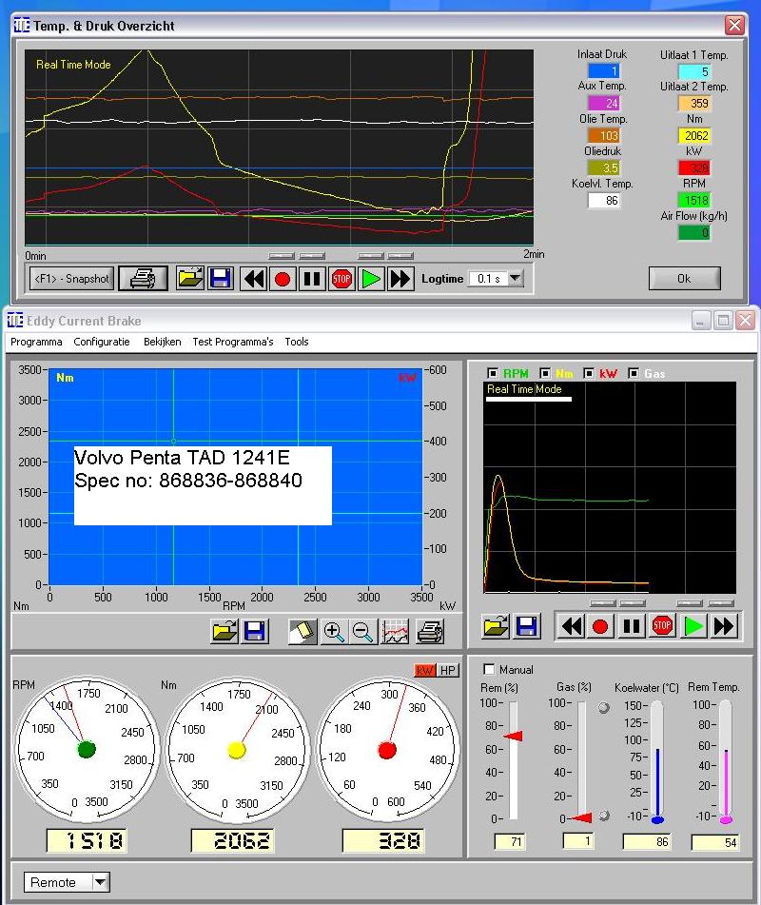Print the Nm/kW chart
The image size is (761, 905).
coord(430,631)
